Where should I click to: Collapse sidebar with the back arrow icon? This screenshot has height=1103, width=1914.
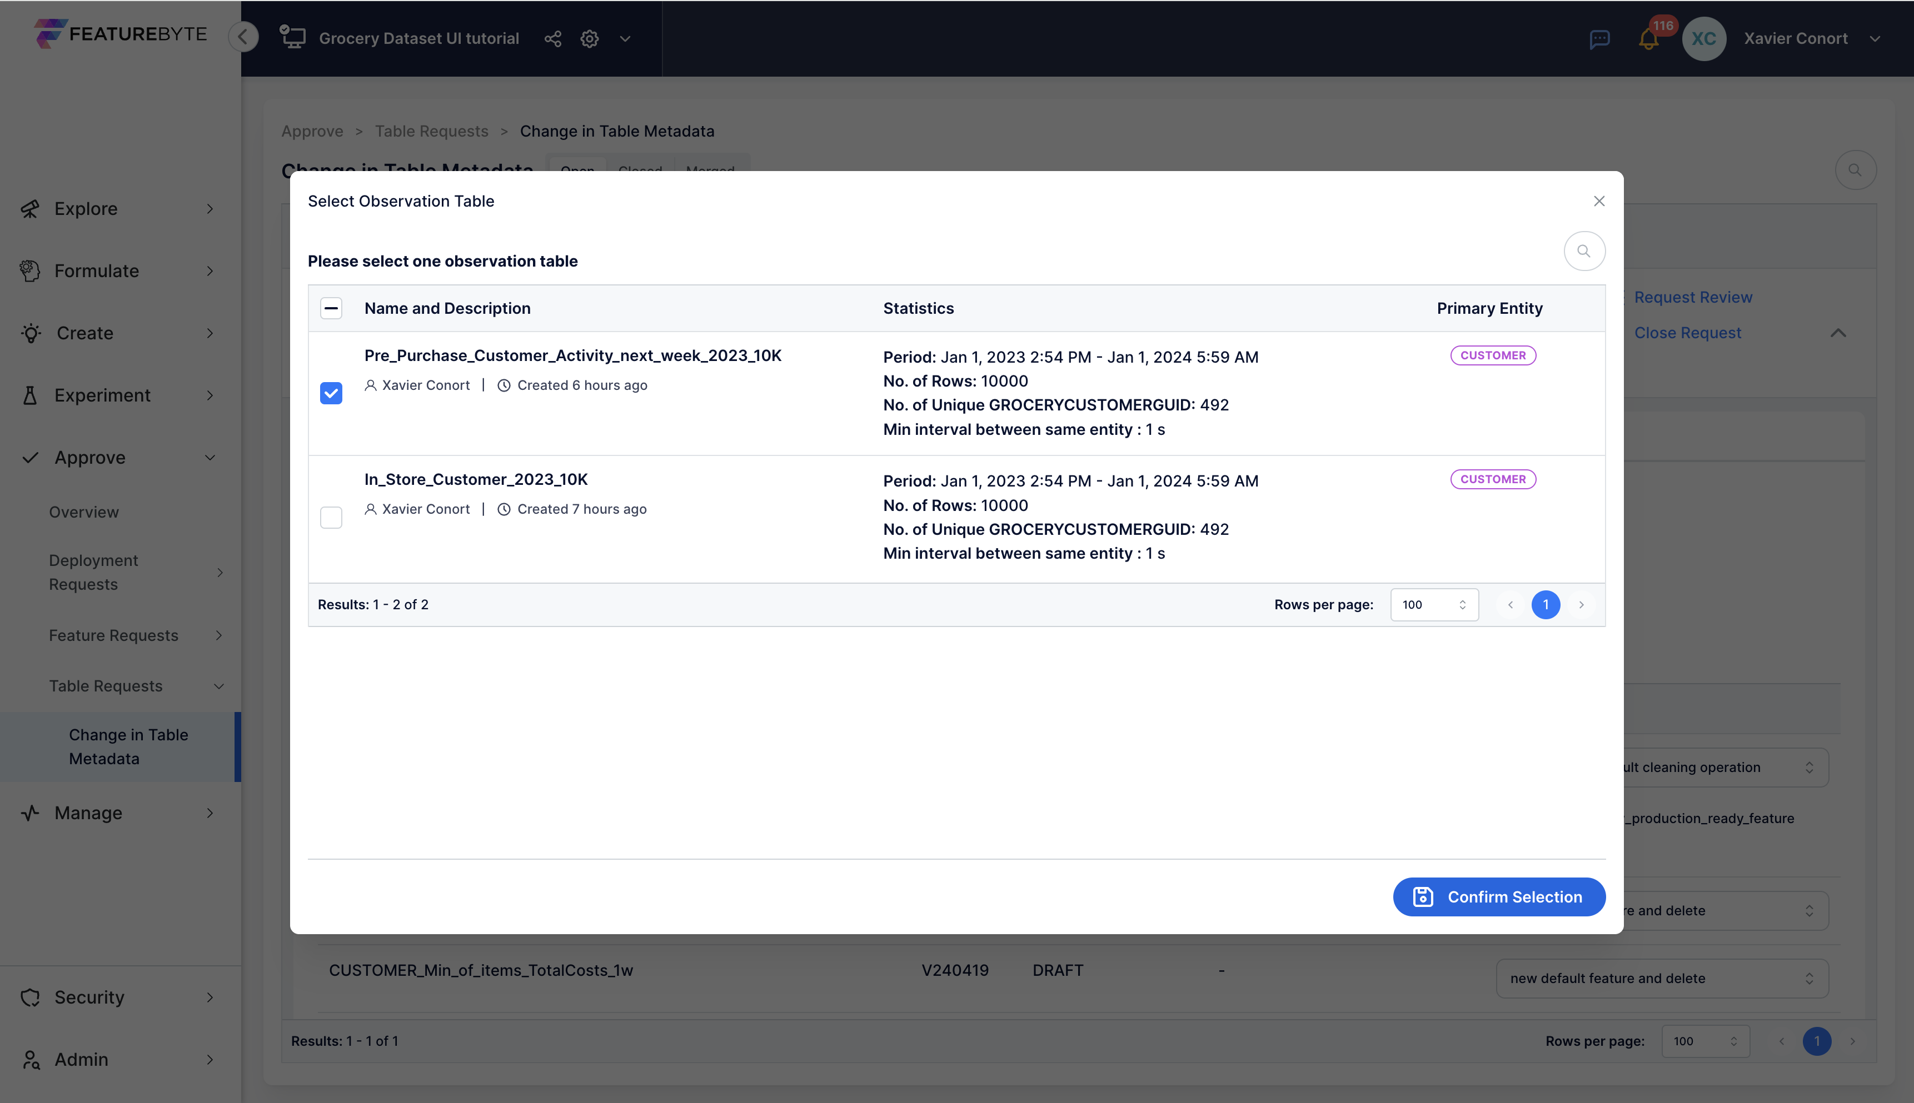point(243,36)
